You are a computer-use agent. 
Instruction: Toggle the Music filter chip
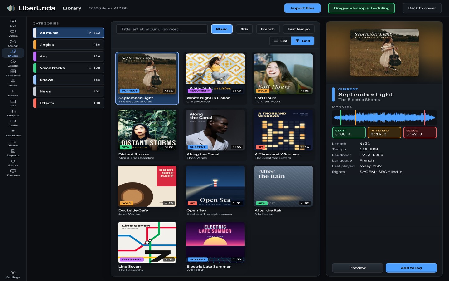pyautogui.click(x=222, y=29)
